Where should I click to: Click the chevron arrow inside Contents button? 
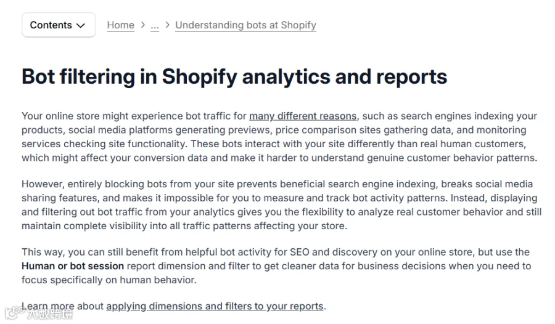point(81,25)
